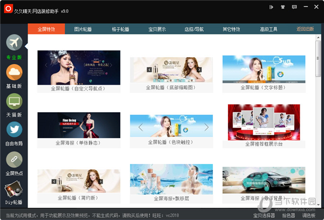Open the feedback chat bubble icon
The width and height of the screenshot is (324, 220).
(x=294, y=7)
